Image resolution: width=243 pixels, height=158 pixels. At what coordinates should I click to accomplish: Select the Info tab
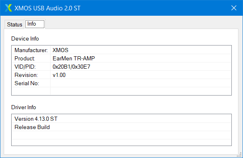(35, 24)
